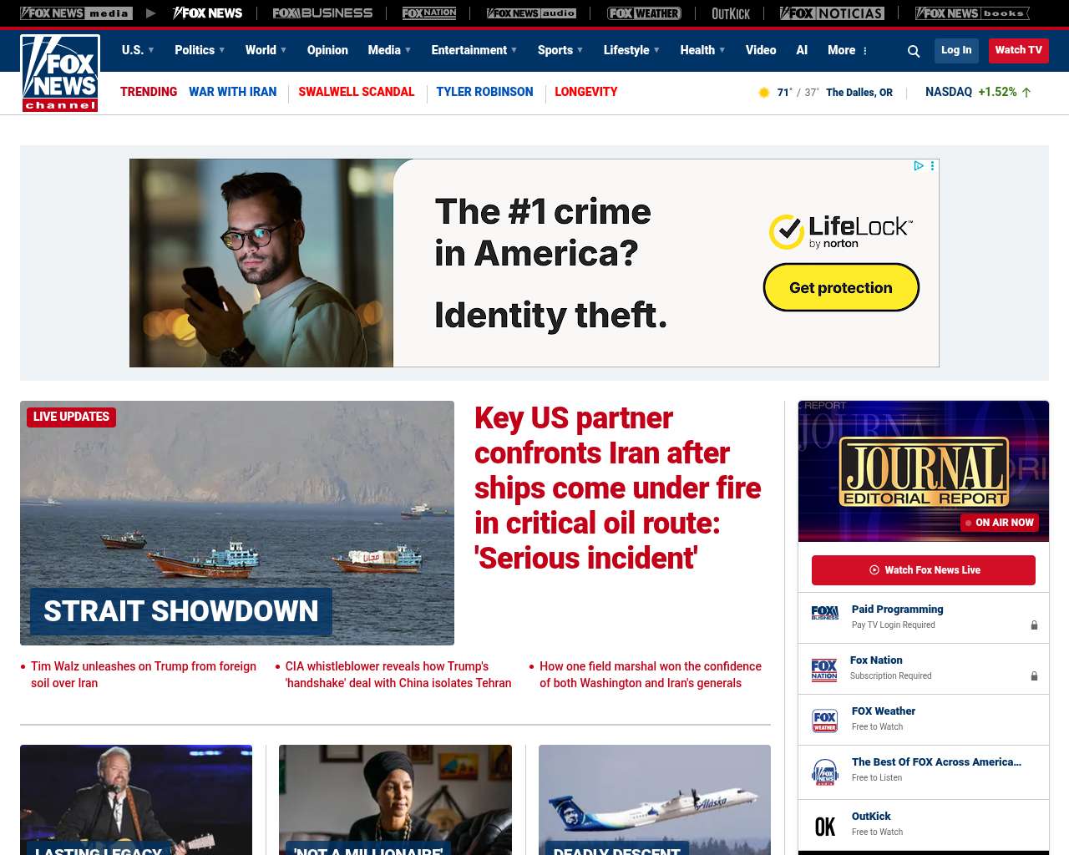Open the Strait Showdown story image
This screenshot has height=855, width=1069.
pyautogui.click(x=237, y=523)
